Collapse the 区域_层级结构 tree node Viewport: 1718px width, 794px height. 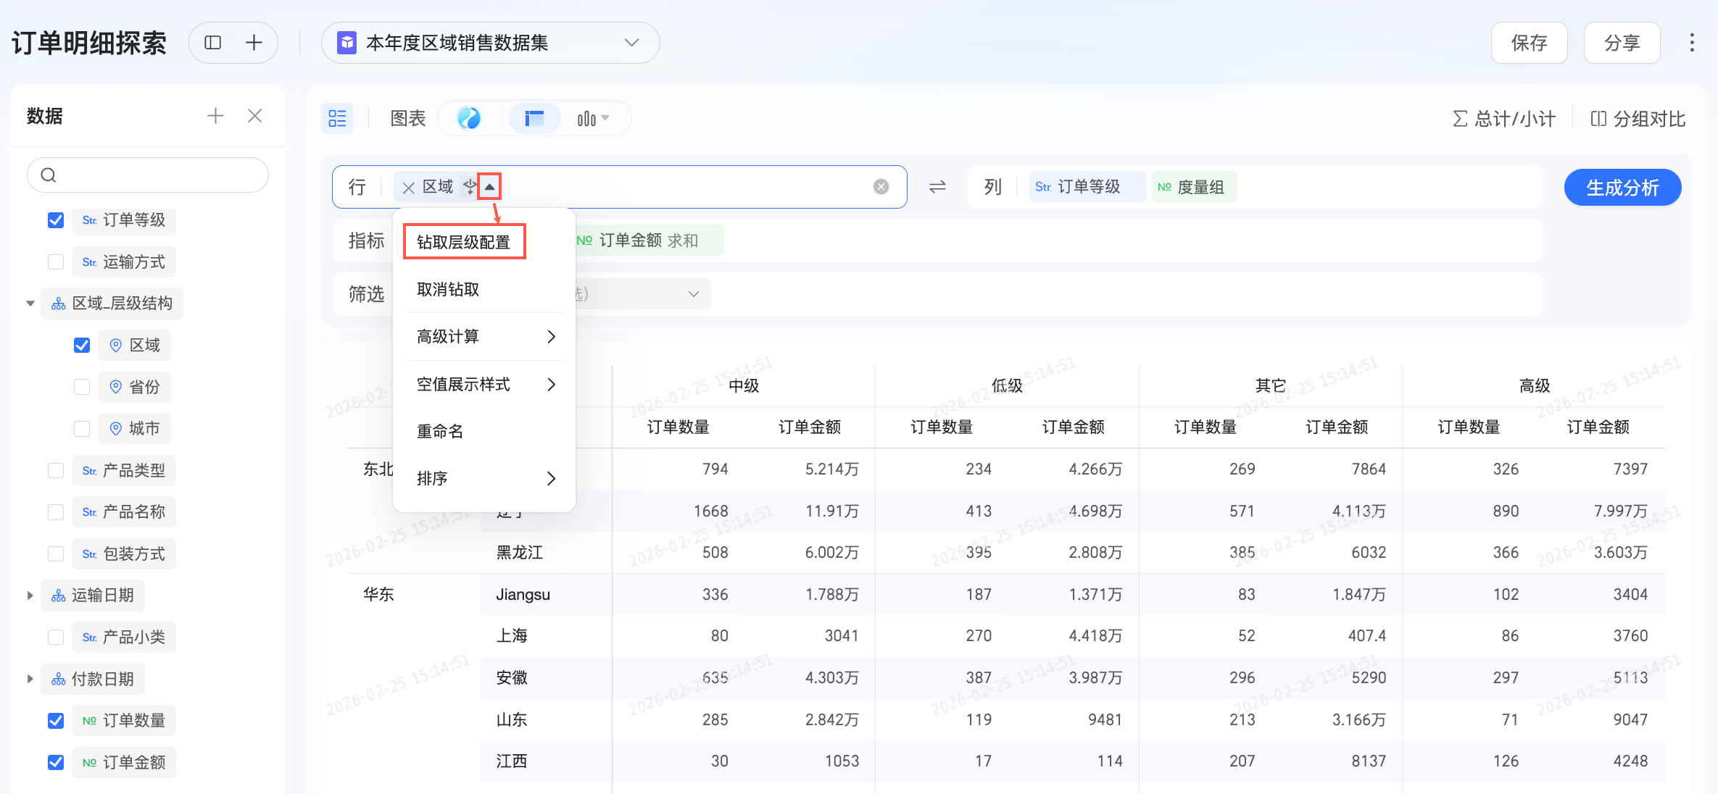pos(30,304)
